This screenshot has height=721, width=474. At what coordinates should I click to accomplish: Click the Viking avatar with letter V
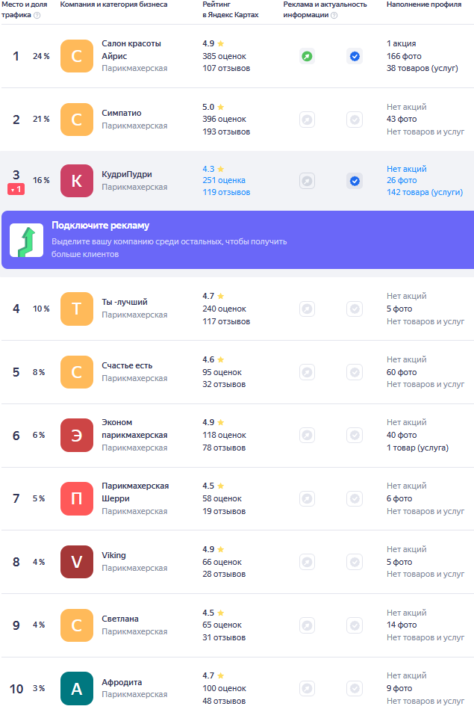click(76, 562)
